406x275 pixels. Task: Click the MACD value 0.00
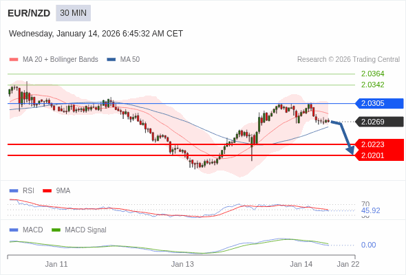[x=368, y=245]
